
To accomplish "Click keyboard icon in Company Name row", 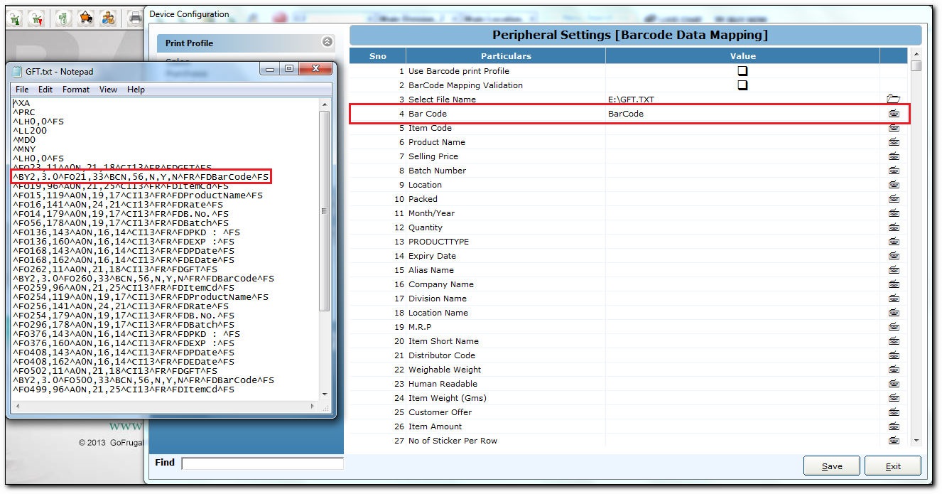I will pos(894,284).
